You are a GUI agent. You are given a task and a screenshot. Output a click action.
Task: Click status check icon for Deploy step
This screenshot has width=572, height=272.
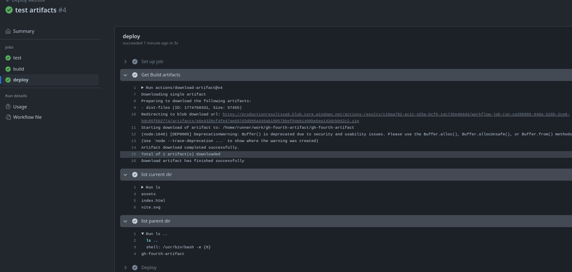coord(135,267)
